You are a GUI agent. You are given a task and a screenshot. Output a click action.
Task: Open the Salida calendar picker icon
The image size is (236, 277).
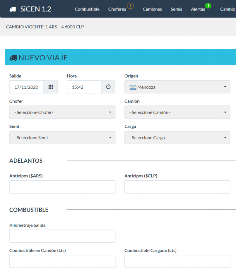(51, 87)
